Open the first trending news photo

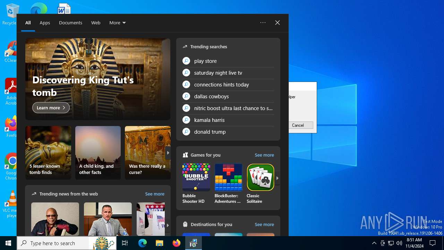coord(55,219)
